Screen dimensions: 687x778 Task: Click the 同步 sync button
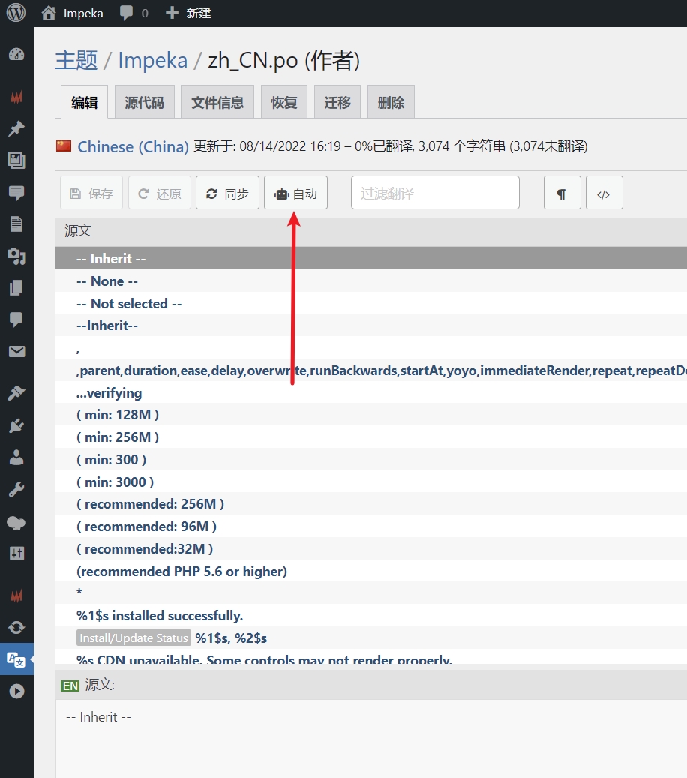click(x=227, y=194)
